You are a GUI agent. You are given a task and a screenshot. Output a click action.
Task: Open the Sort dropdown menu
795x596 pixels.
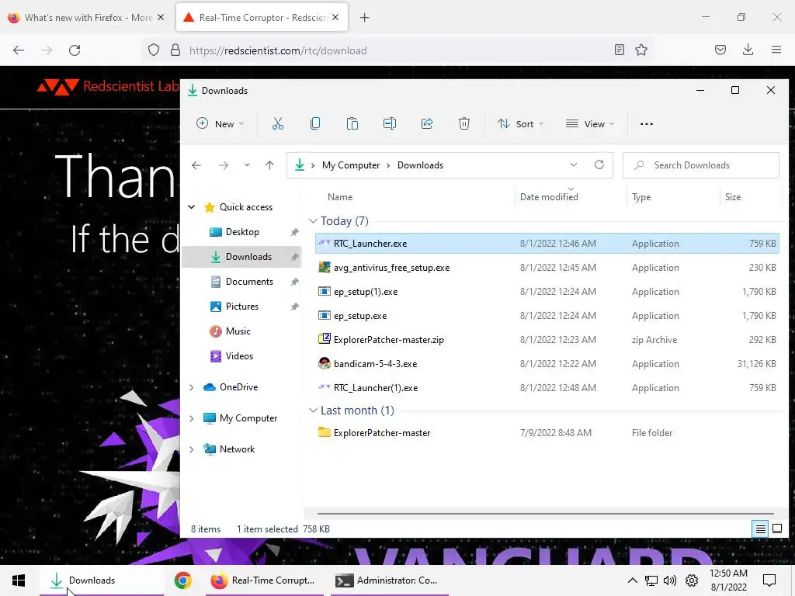click(520, 123)
